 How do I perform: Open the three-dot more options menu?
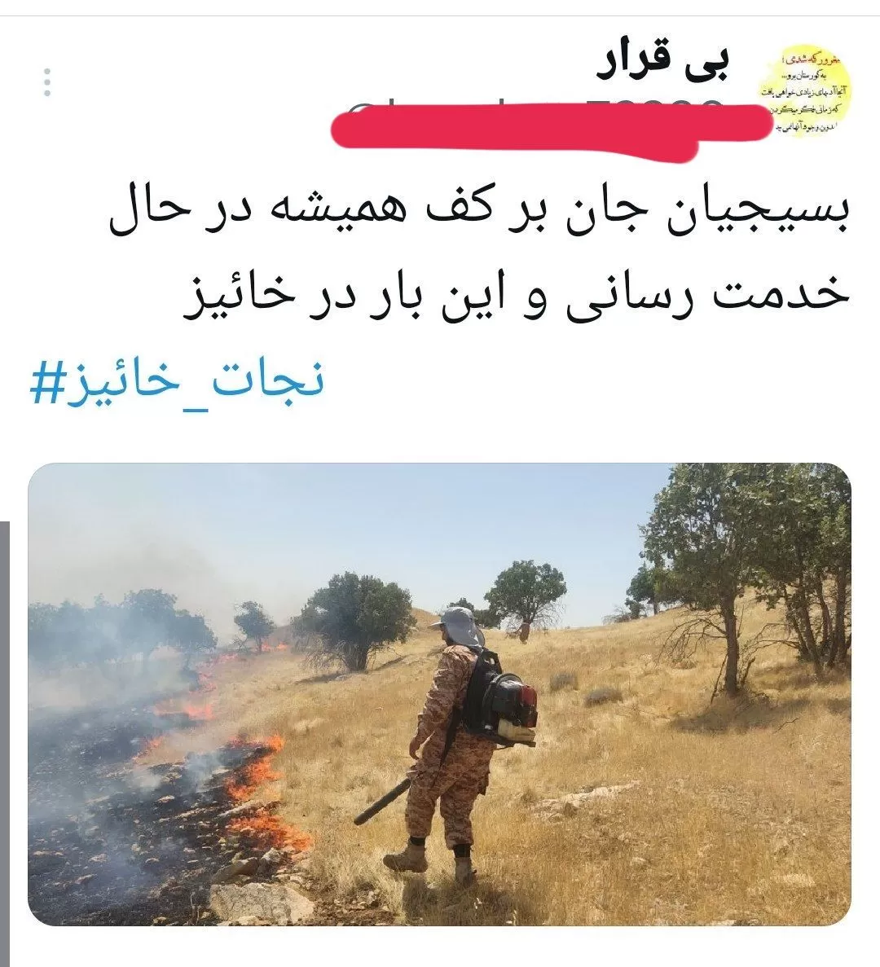click(47, 82)
